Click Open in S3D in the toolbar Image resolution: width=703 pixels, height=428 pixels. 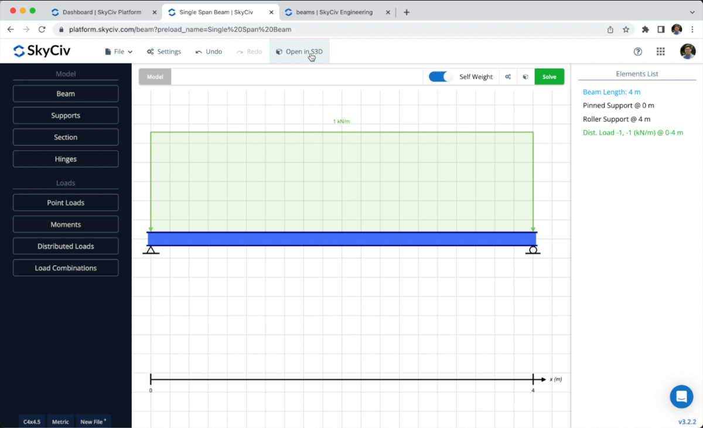[299, 52]
